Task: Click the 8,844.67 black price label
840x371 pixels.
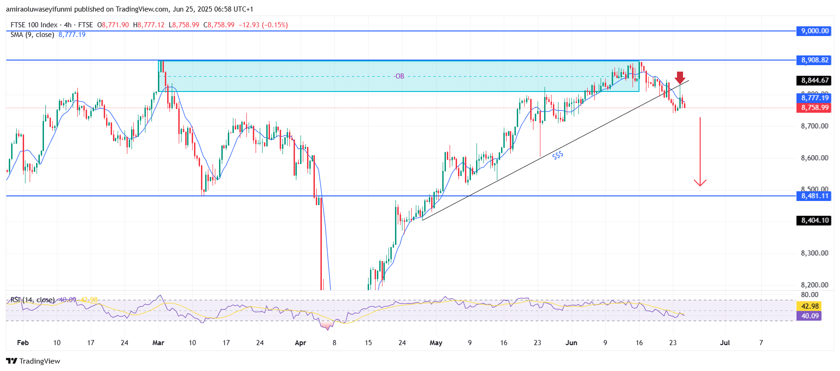Action: tap(815, 80)
